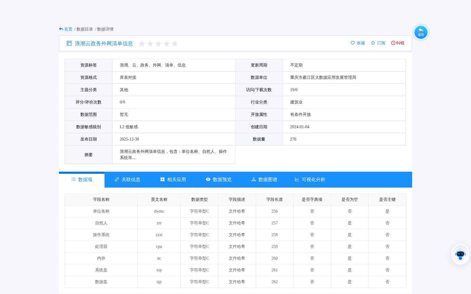The width and height of the screenshot is (471, 294).
Task: Click the 数据详情 breadcrumb text
Action: [x=105, y=29]
